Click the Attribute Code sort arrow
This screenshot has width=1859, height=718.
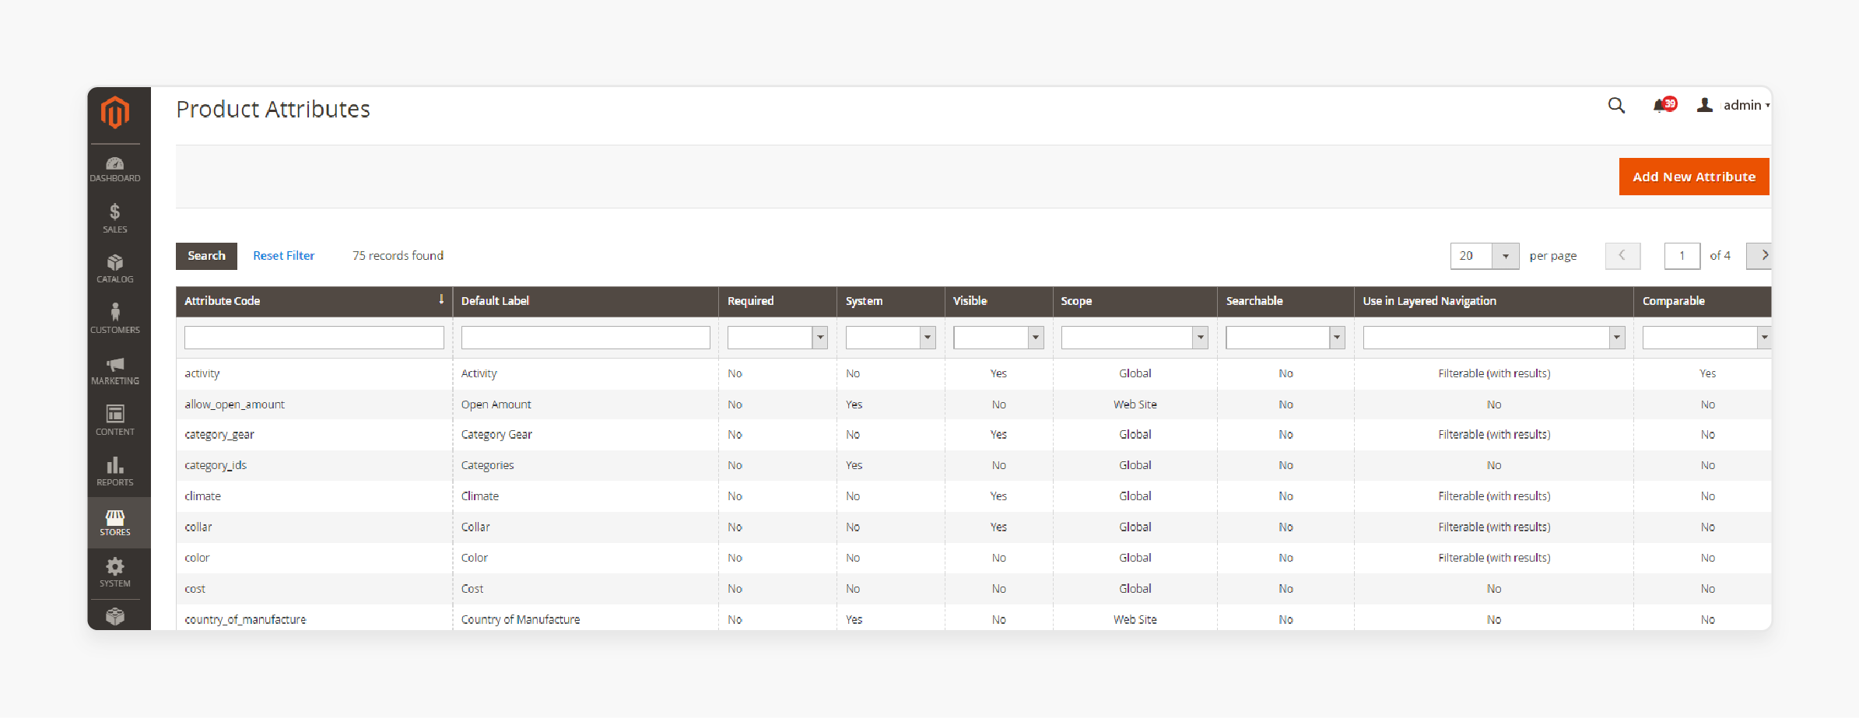tap(441, 300)
